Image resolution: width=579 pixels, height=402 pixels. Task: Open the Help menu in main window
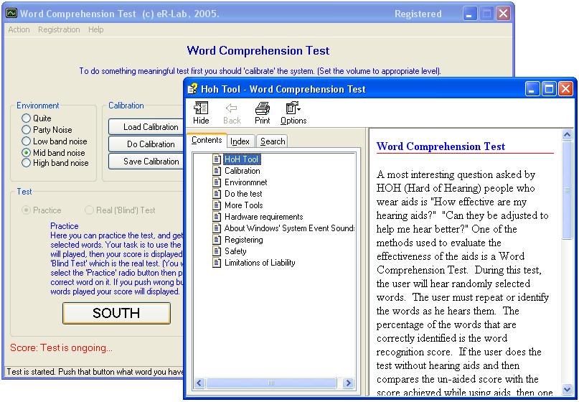pos(95,29)
